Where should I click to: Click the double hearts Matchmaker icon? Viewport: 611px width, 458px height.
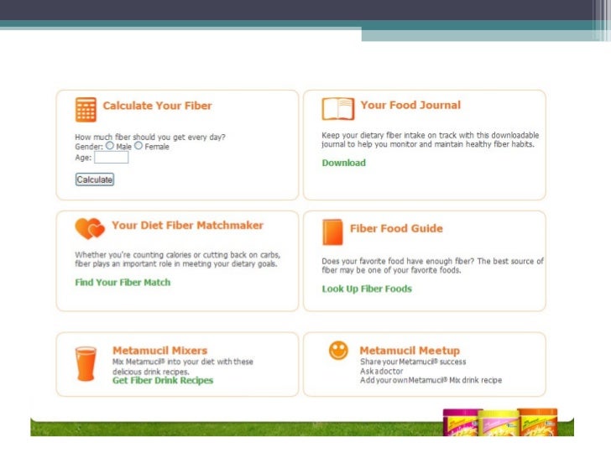[x=90, y=228]
